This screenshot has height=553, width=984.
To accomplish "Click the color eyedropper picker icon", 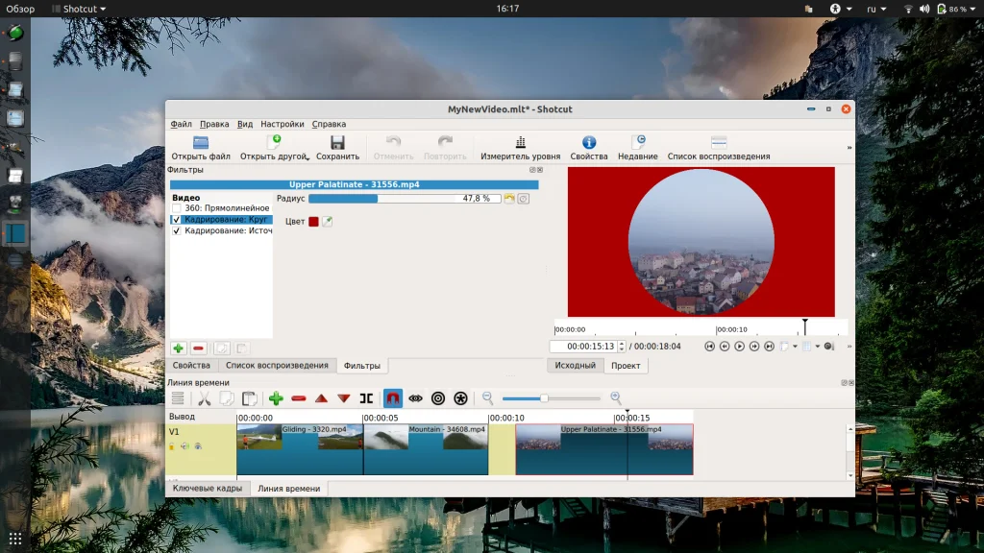I will coord(328,222).
